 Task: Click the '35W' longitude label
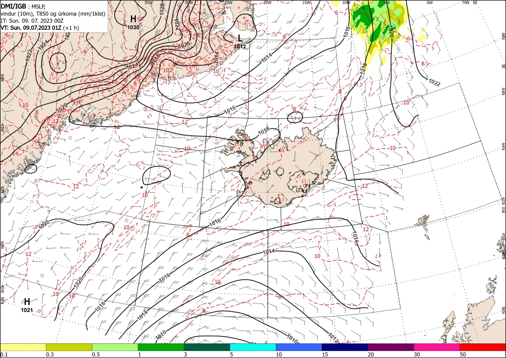(x=148, y=2)
